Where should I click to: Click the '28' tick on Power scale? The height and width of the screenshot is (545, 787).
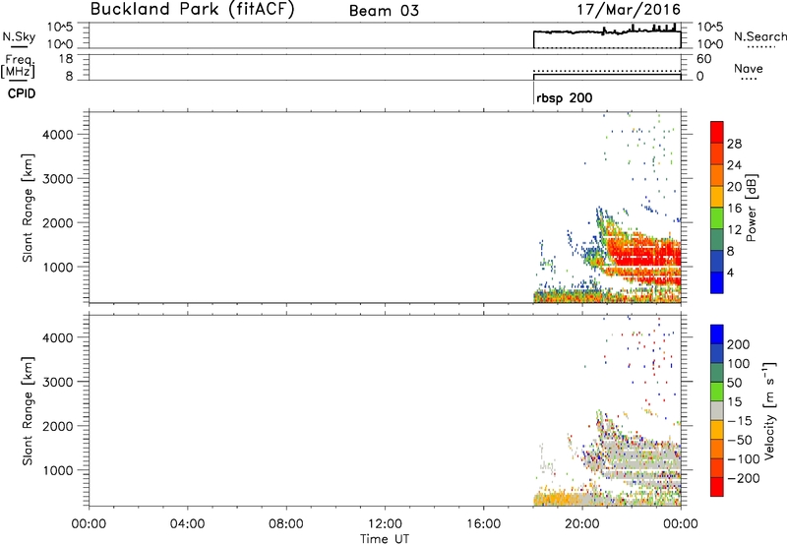(734, 144)
